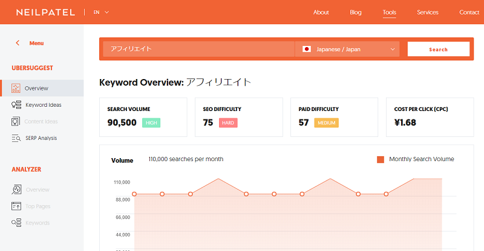This screenshot has width=484, height=251.
Task: Click the Top Pages icon
Action: click(16, 206)
